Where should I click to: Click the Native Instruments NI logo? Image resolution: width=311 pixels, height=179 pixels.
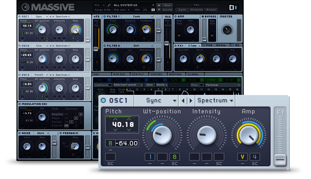233,7
